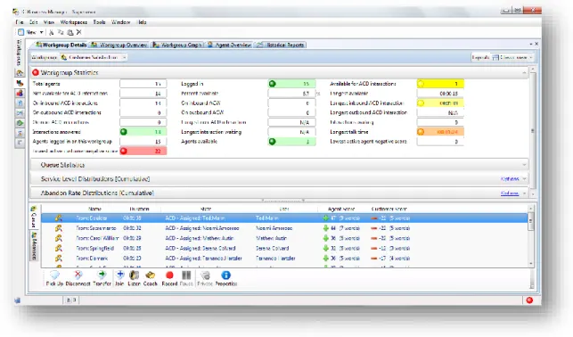
Task: Click the red value field in Workgroup Statistics
Action: coord(143,151)
